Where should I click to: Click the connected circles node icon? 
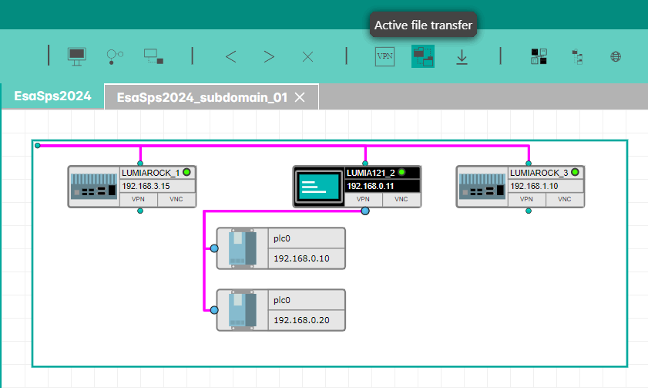115,56
